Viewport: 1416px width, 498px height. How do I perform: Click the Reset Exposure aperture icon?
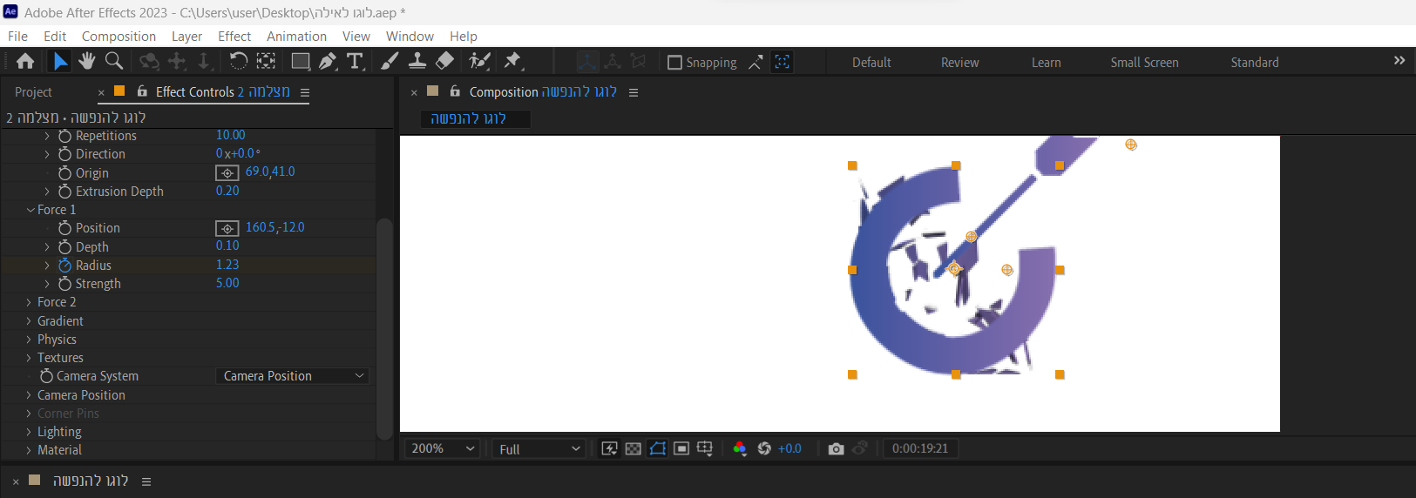pyautogui.click(x=764, y=448)
